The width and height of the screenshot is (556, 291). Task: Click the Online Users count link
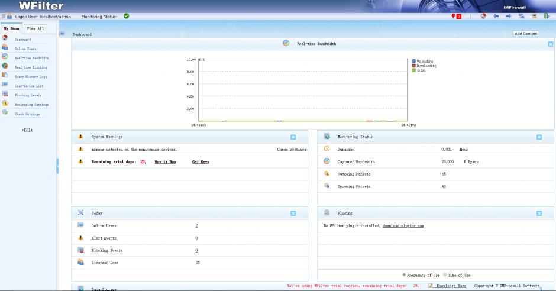pyautogui.click(x=196, y=226)
